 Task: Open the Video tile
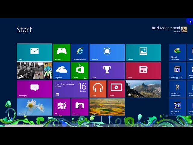[116, 89]
